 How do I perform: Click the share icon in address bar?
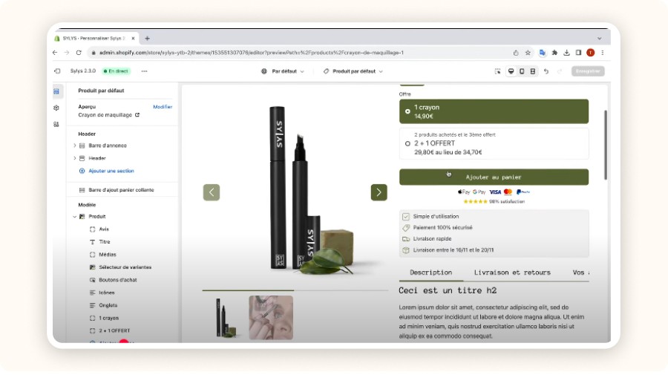click(516, 53)
